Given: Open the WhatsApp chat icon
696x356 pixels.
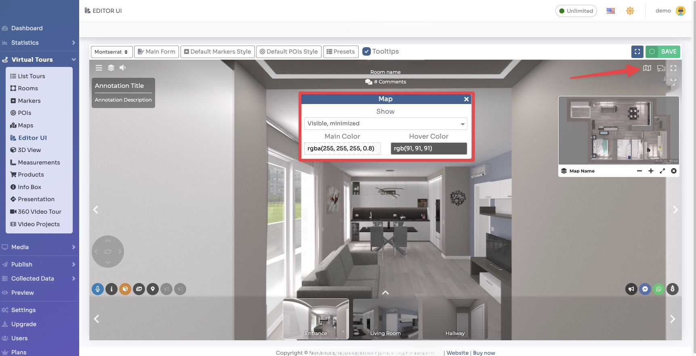Looking at the screenshot, I should (x=659, y=289).
